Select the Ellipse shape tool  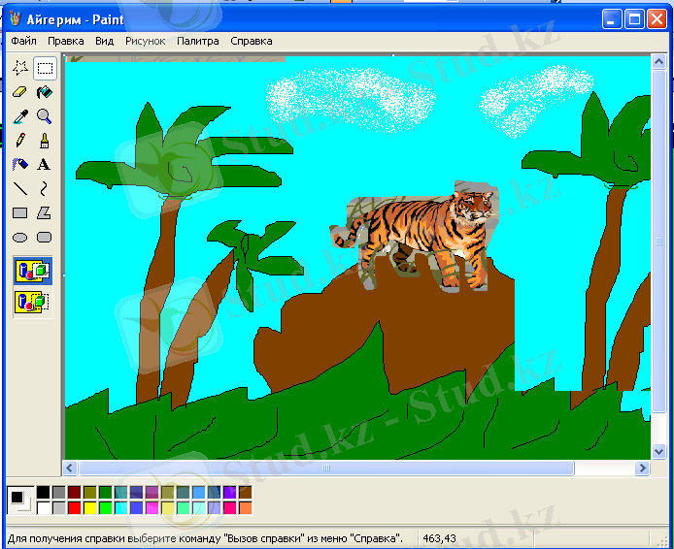[x=20, y=238]
